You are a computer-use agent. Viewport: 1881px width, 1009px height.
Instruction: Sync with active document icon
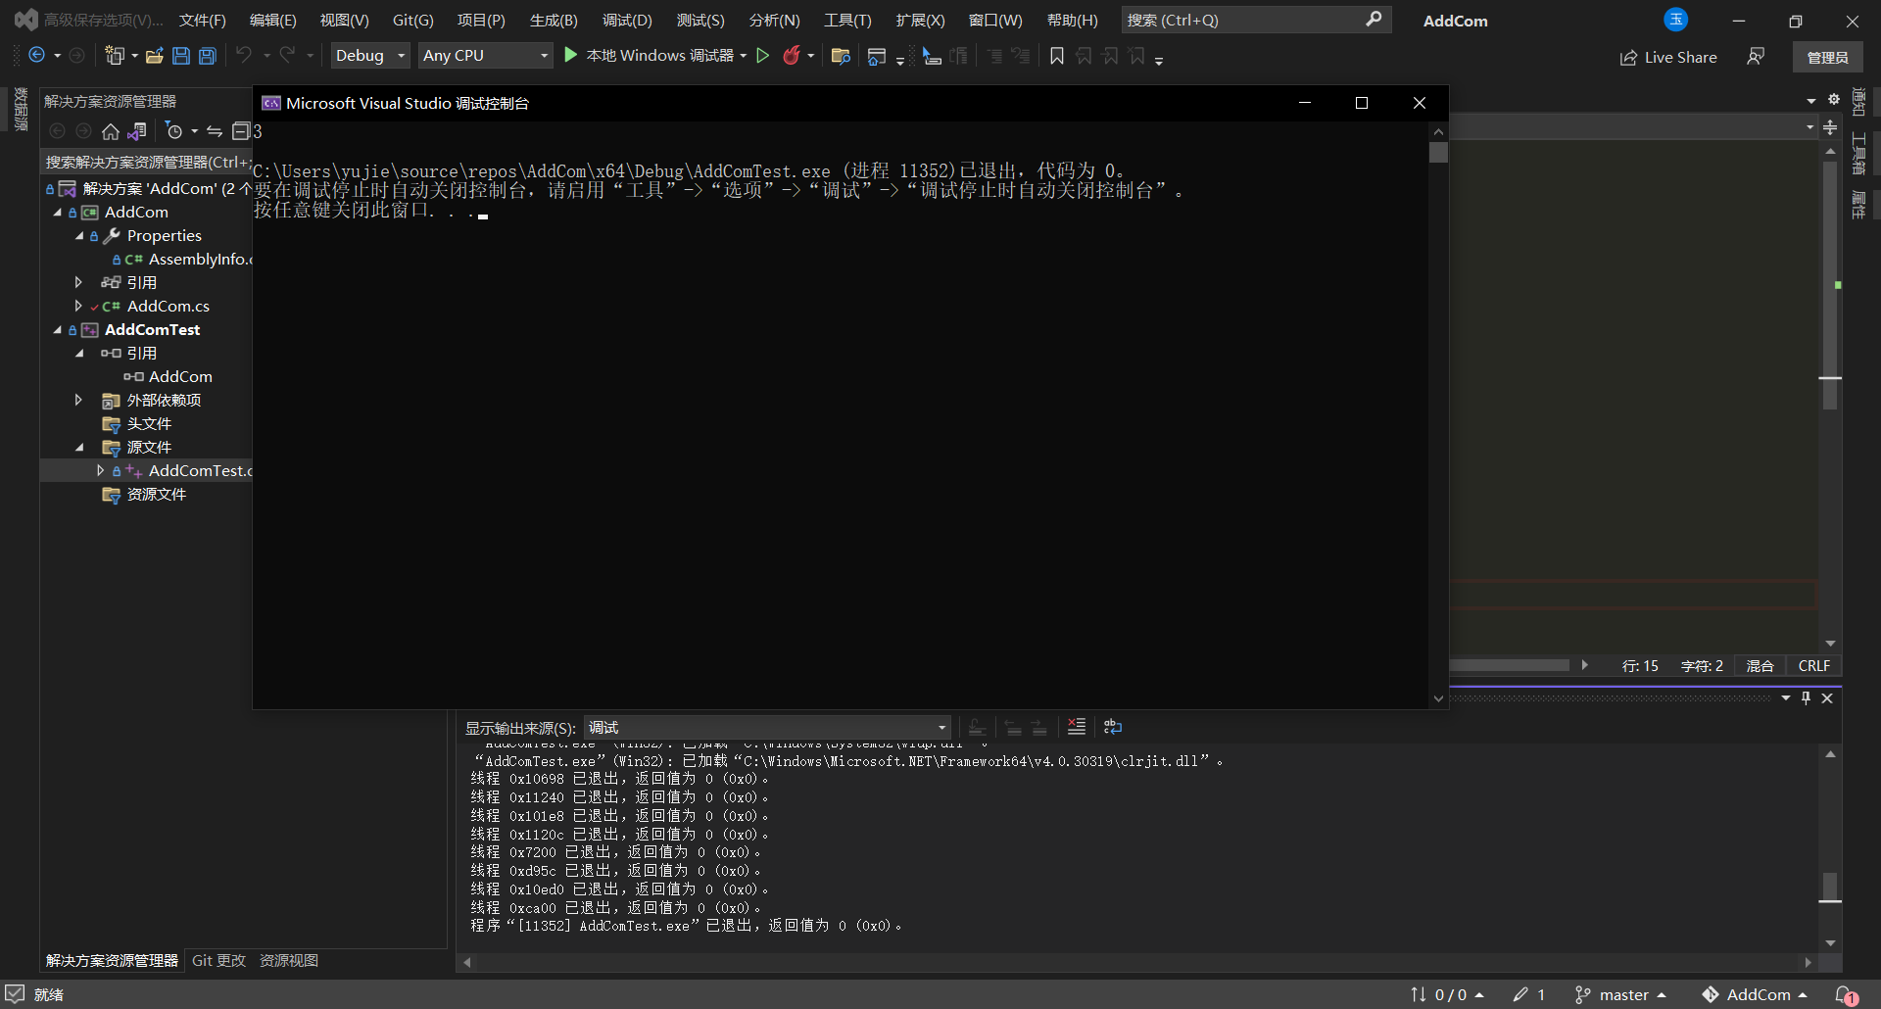215,131
